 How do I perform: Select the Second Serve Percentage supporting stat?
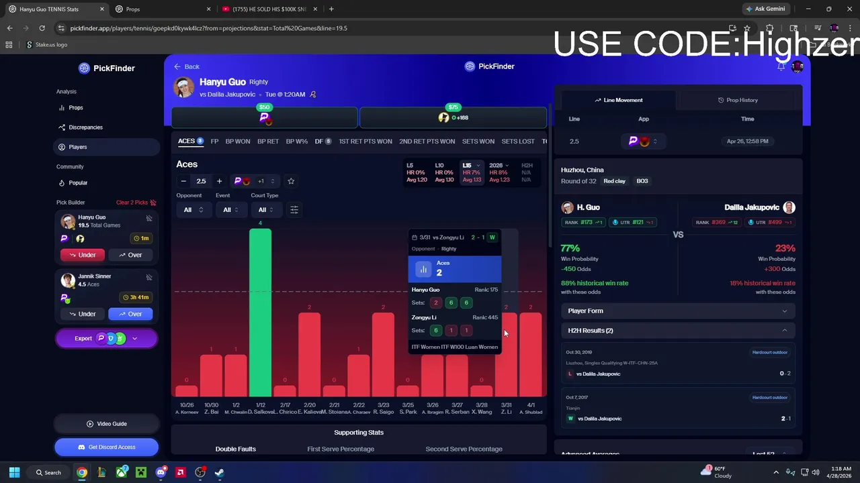tap(464, 449)
